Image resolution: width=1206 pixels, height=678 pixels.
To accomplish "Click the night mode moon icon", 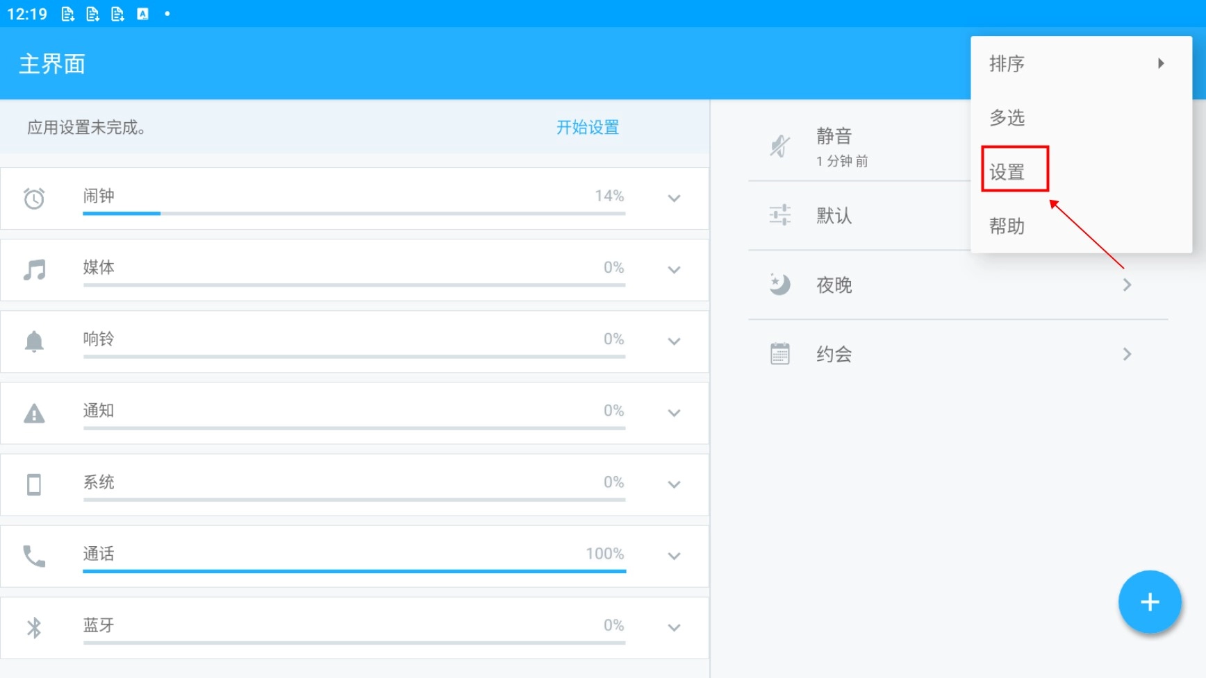I will pyautogui.click(x=779, y=285).
